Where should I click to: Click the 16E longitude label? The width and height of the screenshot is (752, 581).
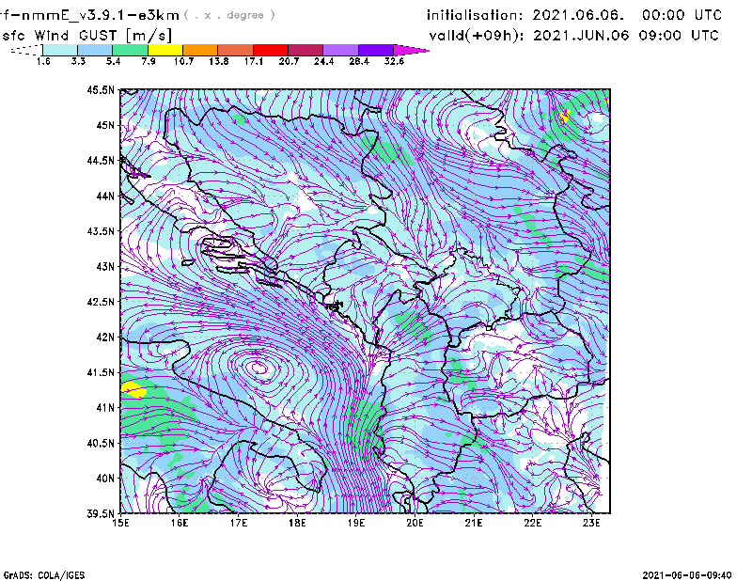180,523
